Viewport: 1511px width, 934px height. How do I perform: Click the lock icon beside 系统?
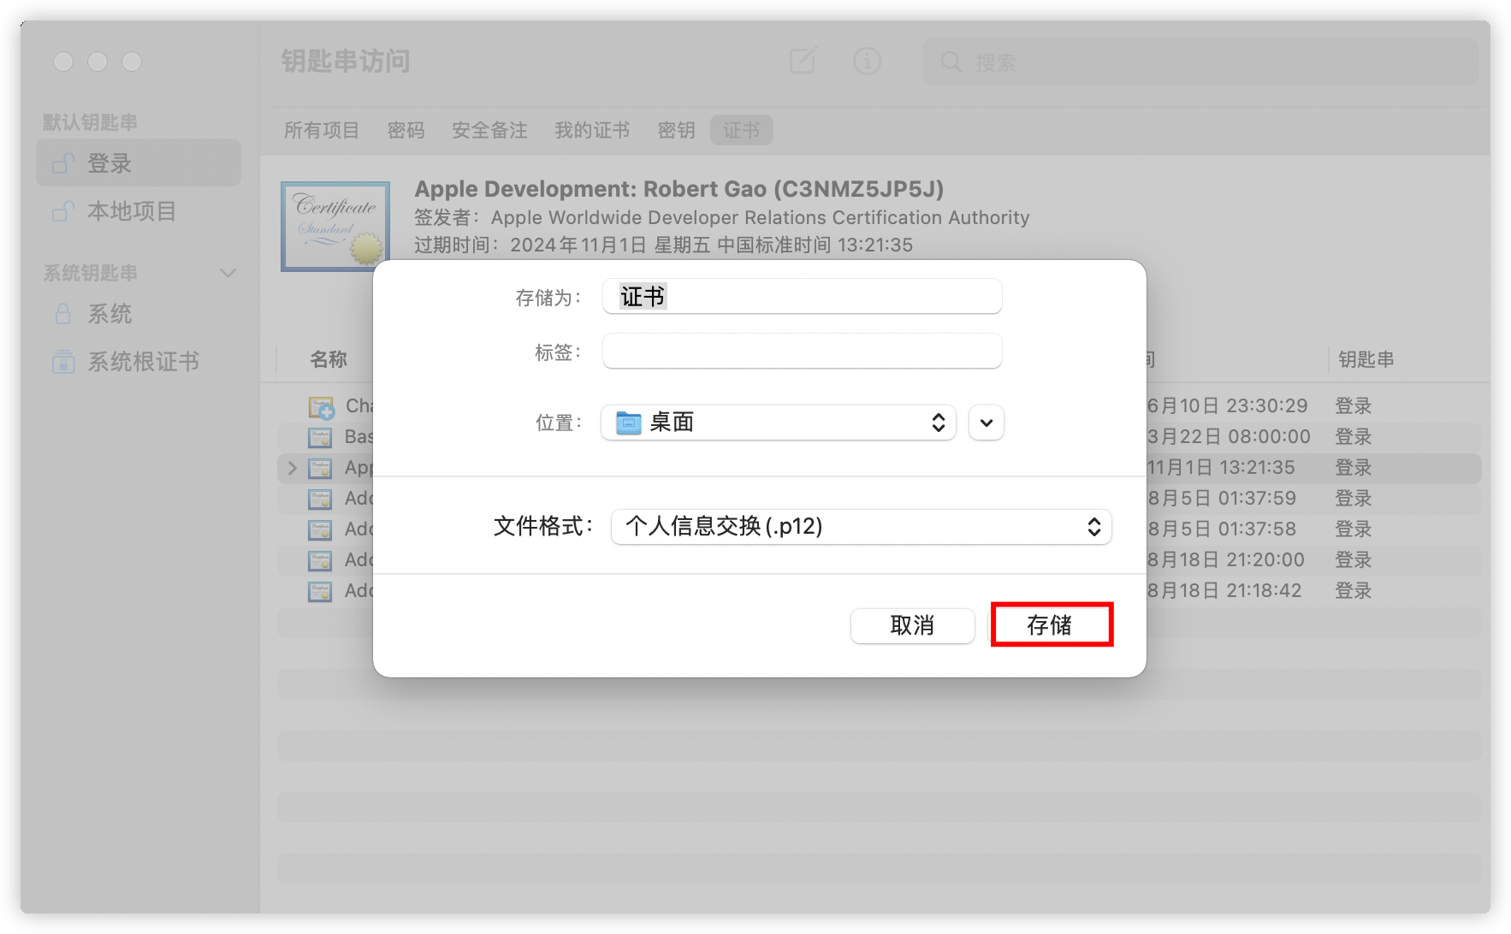pos(63,314)
